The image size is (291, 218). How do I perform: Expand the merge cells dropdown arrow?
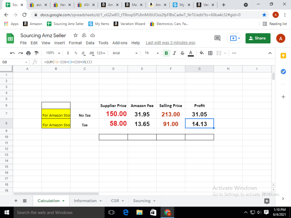coord(225,53)
